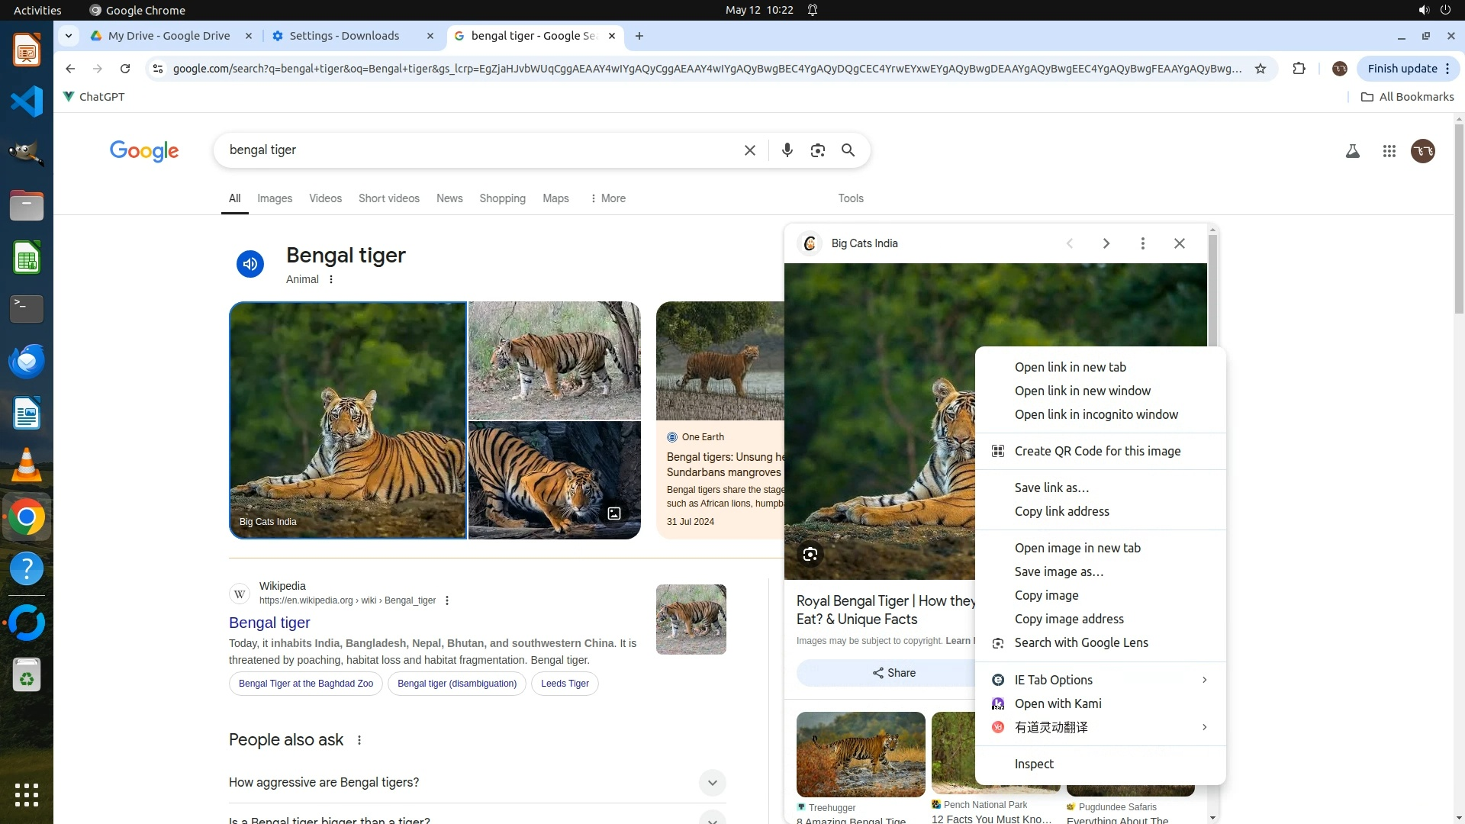The height and width of the screenshot is (824, 1465).
Task: Select 'Copy image address' menu entry
Action: 1068,619
